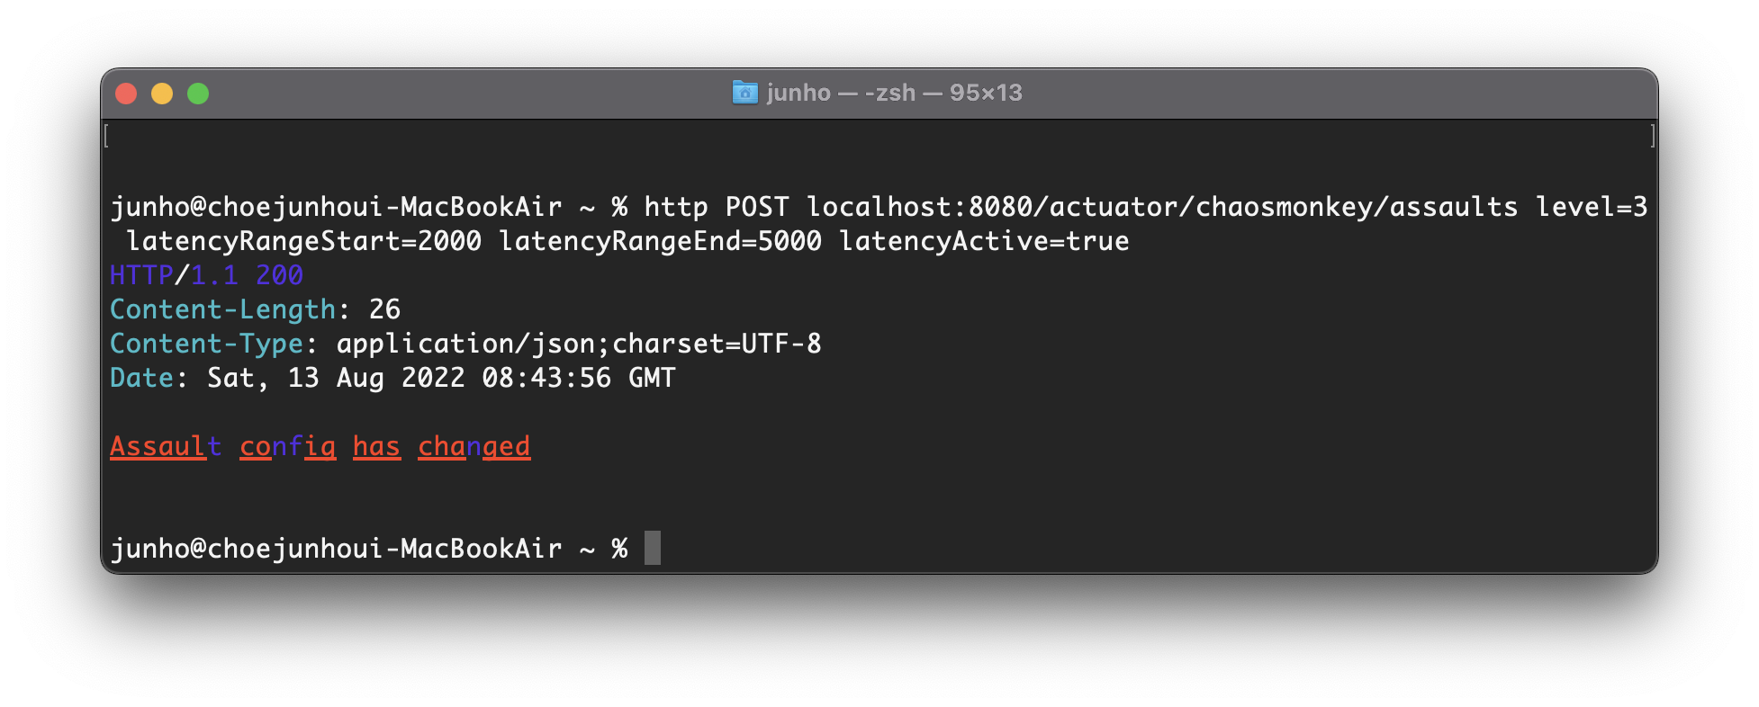Click the localhost:8080 actuator URL in the command
The height and width of the screenshot is (707, 1759).
click(1161, 207)
